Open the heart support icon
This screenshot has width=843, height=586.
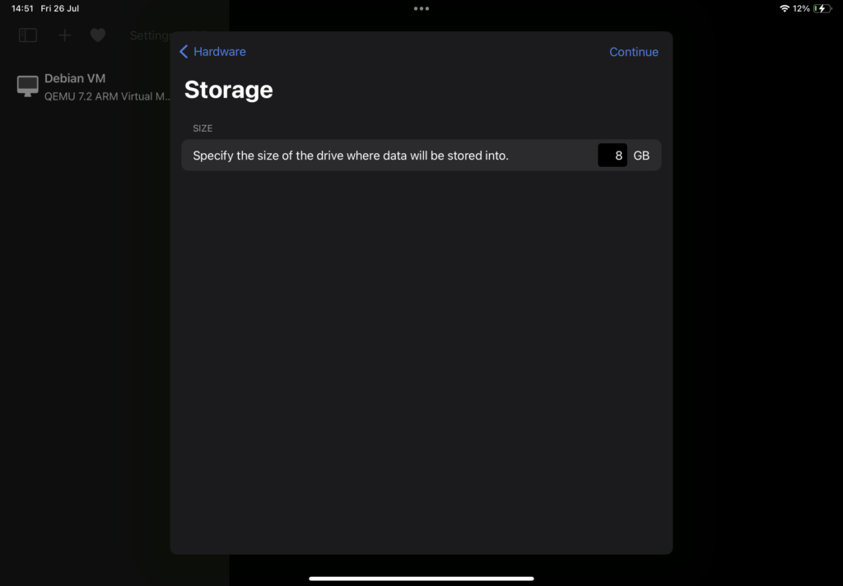(98, 35)
